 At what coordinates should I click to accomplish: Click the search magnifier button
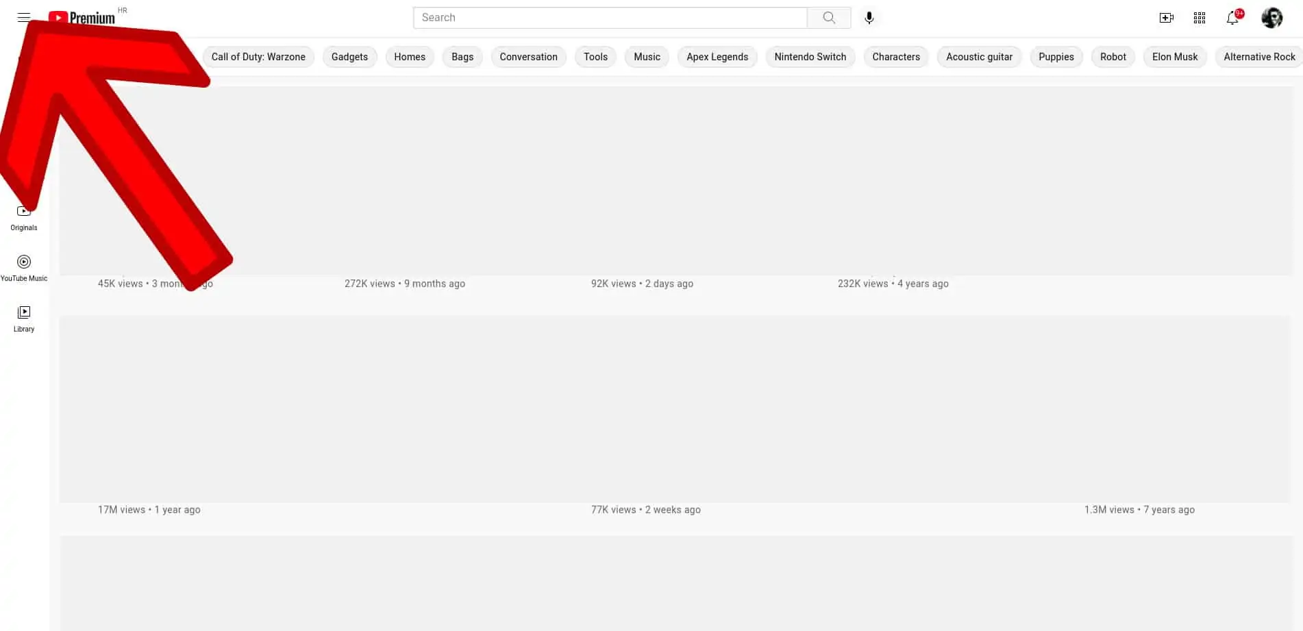pyautogui.click(x=829, y=18)
